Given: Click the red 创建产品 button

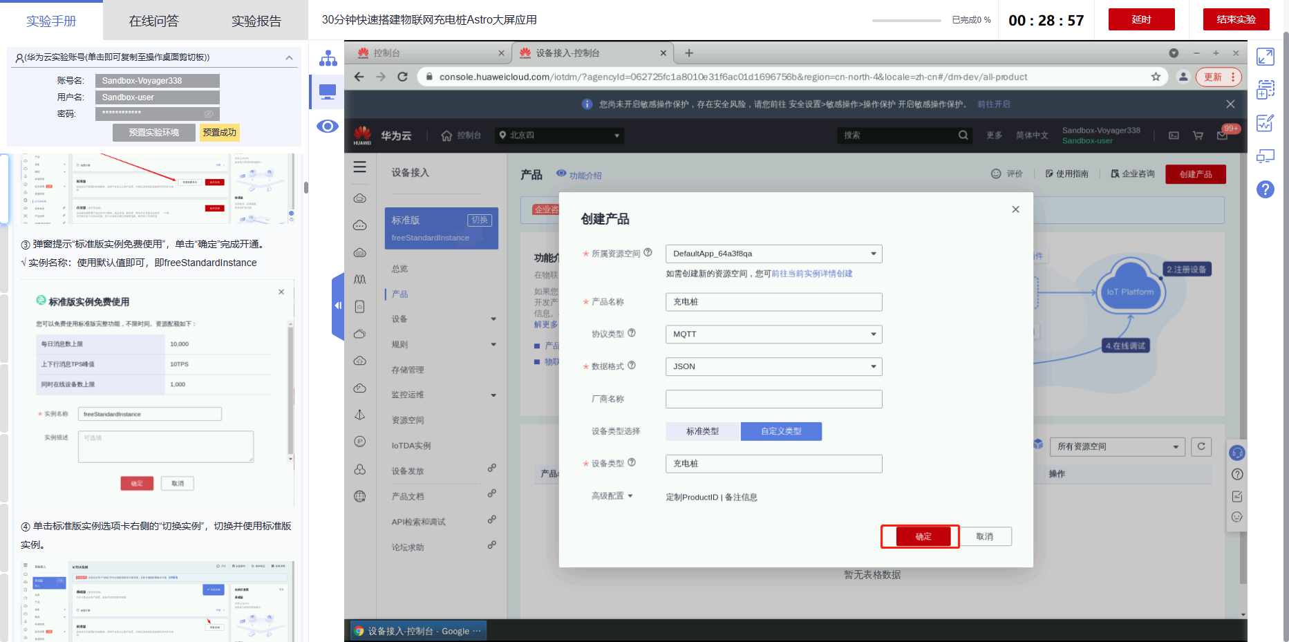Looking at the screenshot, I should point(1195,174).
